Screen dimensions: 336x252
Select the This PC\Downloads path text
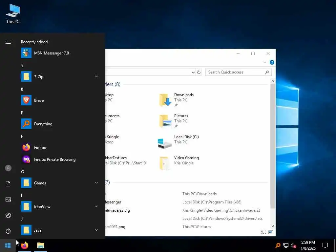pyautogui.click(x=199, y=194)
